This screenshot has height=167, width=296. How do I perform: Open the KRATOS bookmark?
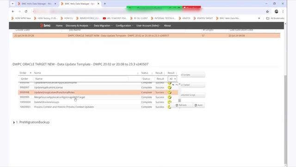[185, 18]
